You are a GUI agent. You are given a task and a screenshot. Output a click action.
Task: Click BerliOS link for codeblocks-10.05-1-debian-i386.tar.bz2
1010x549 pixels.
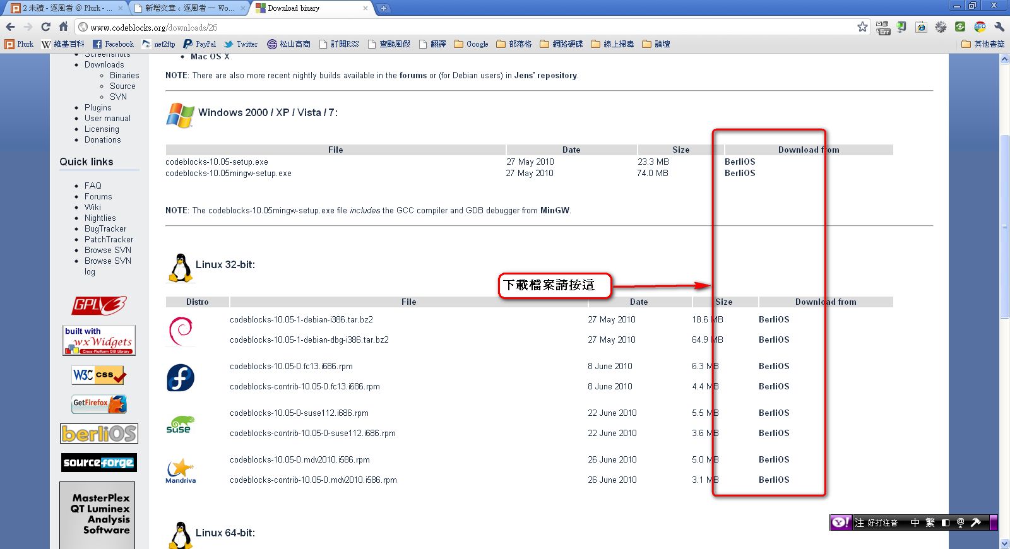[774, 319]
